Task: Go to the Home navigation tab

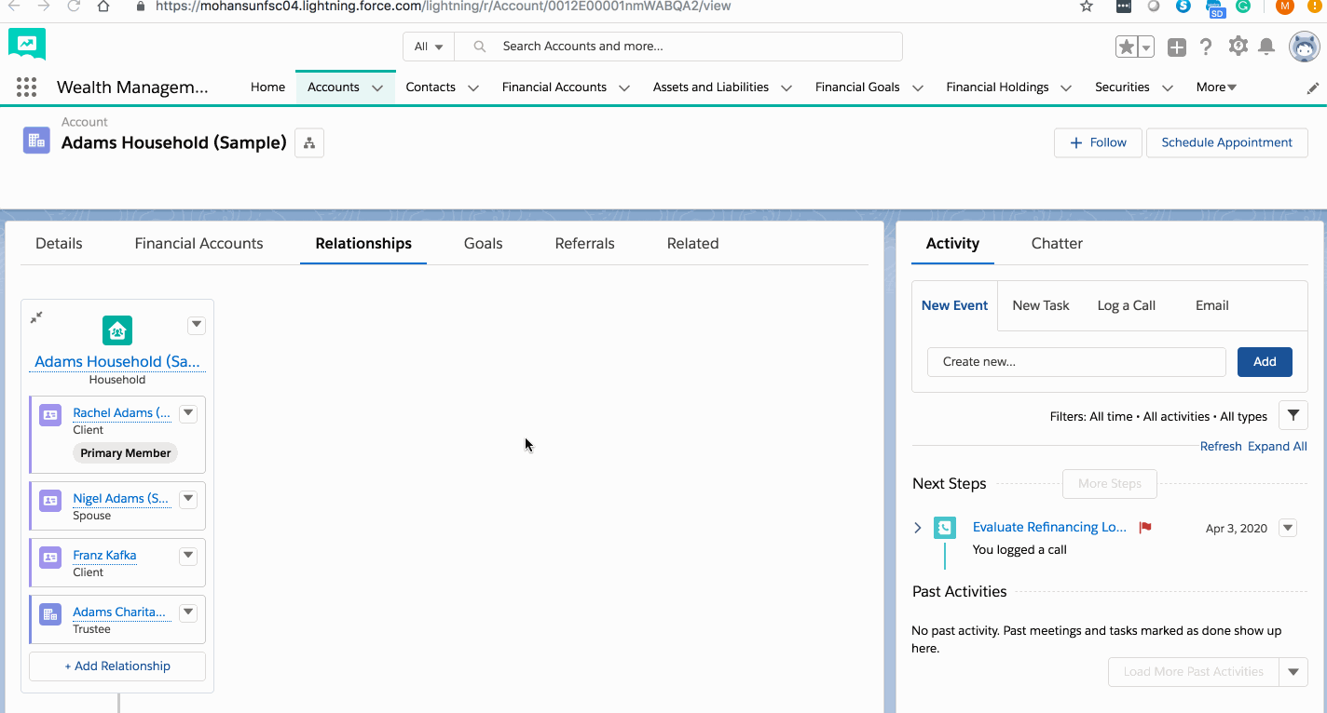Action: click(x=267, y=87)
